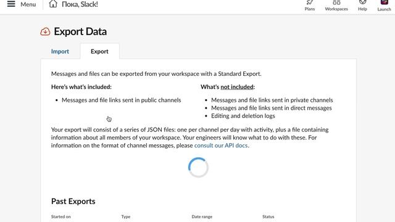Click the Standard Export intro sentence
This screenshot has width=395, height=222.
[156, 74]
